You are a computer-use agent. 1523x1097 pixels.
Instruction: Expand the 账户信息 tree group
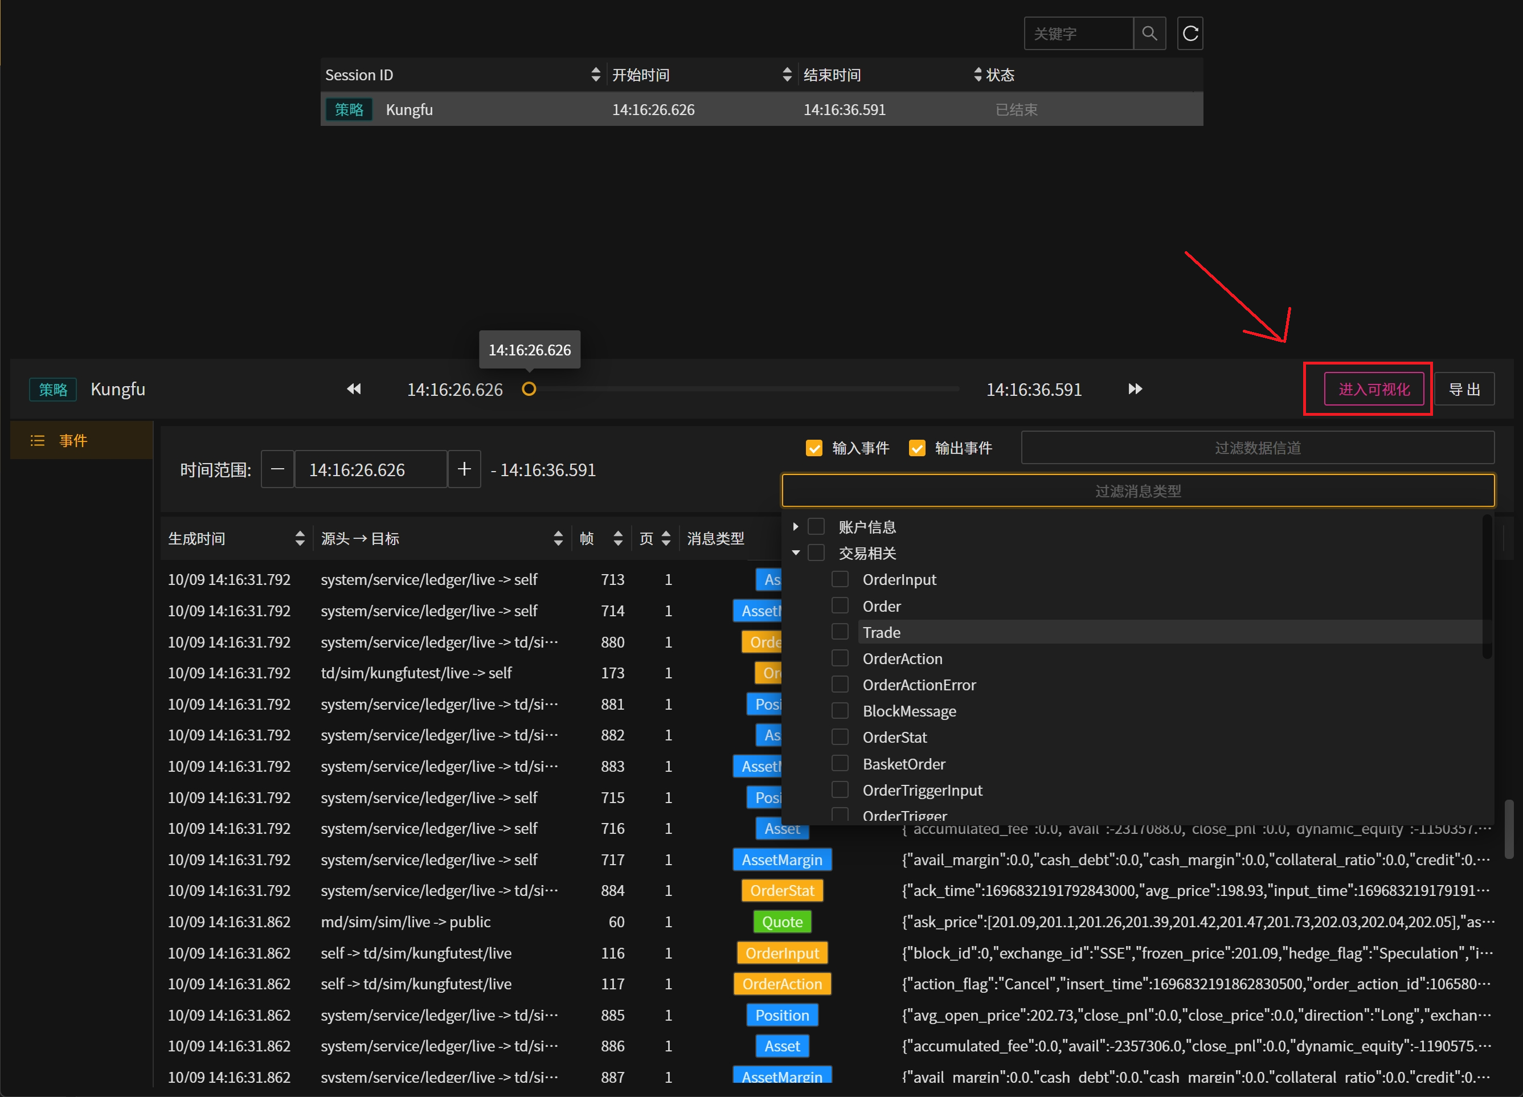click(x=795, y=526)
